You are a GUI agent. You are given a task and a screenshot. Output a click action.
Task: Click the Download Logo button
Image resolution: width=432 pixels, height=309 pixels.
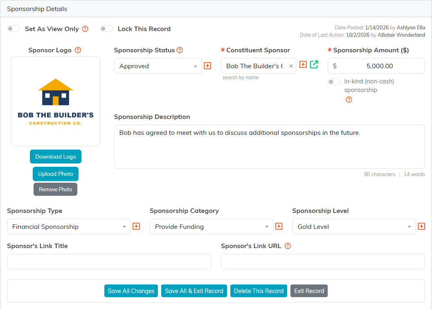[56, 157]
